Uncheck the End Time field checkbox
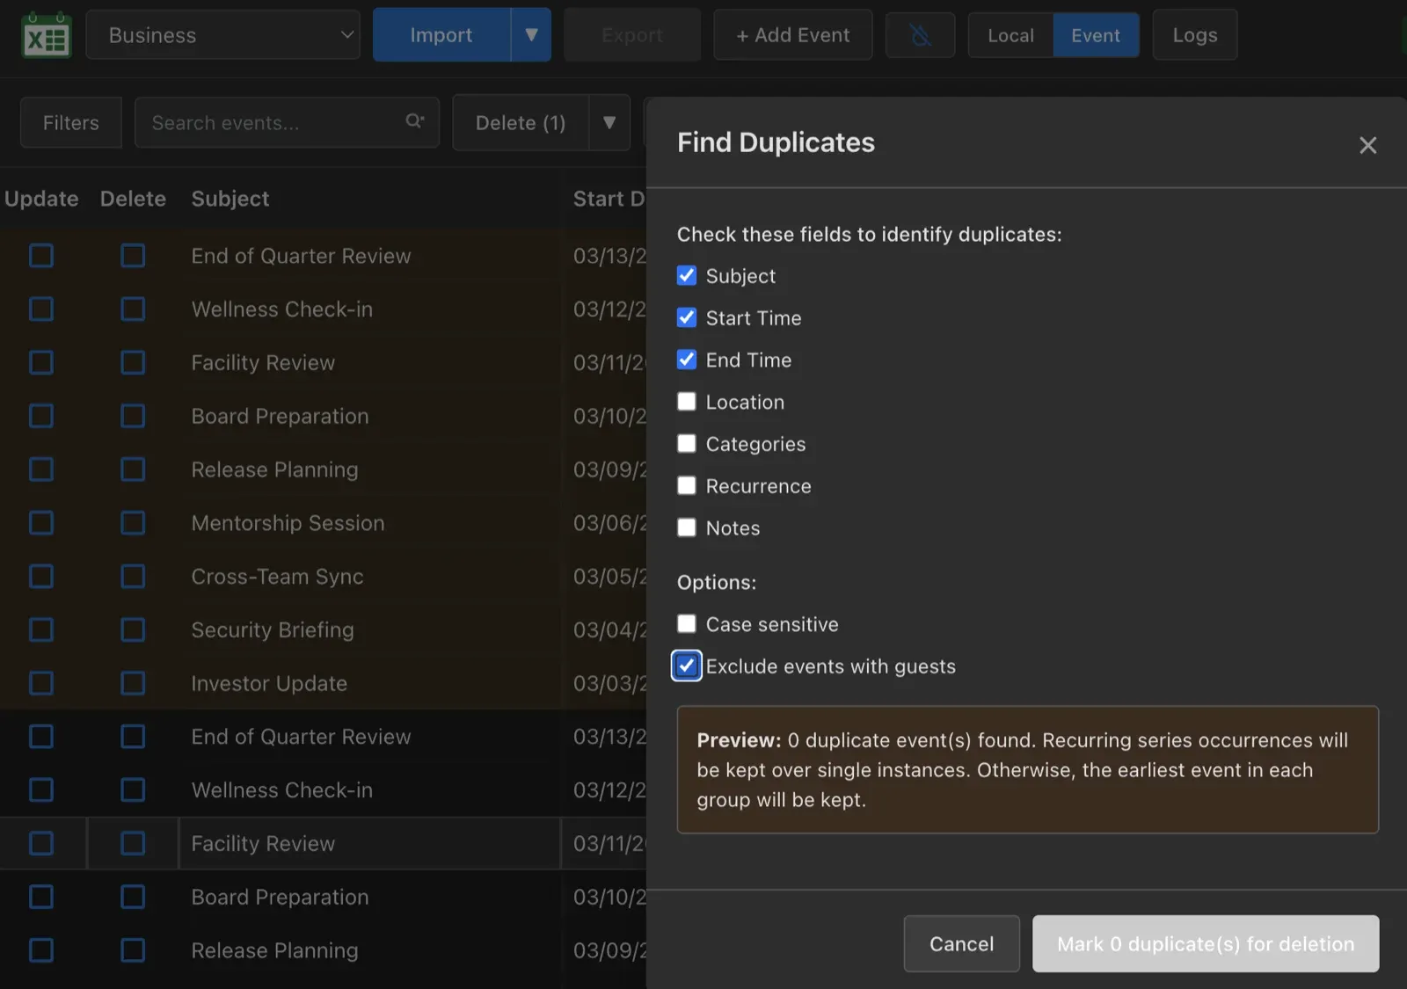The width and height of the screenshot is (1407, 989). pos(687,360)
